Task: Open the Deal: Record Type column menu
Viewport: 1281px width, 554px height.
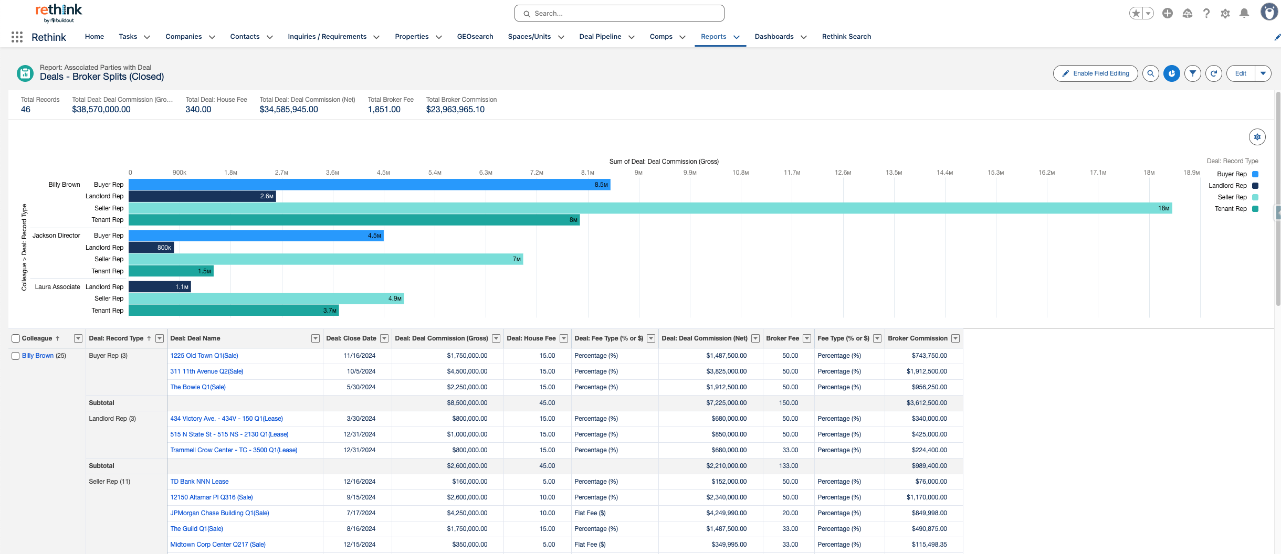Action: pyautogui.click(x=160, y=338)
